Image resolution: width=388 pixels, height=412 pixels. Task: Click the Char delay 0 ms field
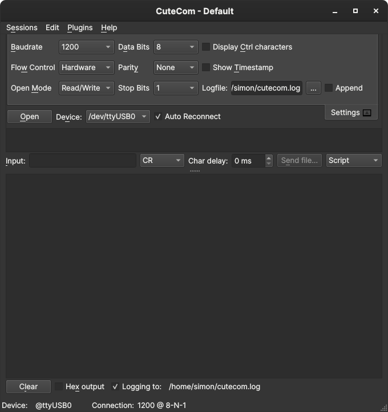[x=249, y=161]
